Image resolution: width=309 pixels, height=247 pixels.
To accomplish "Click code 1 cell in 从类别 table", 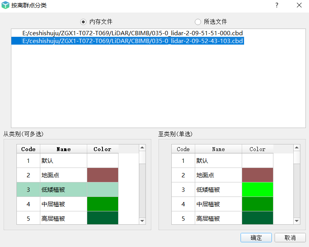I will point(29,160).
